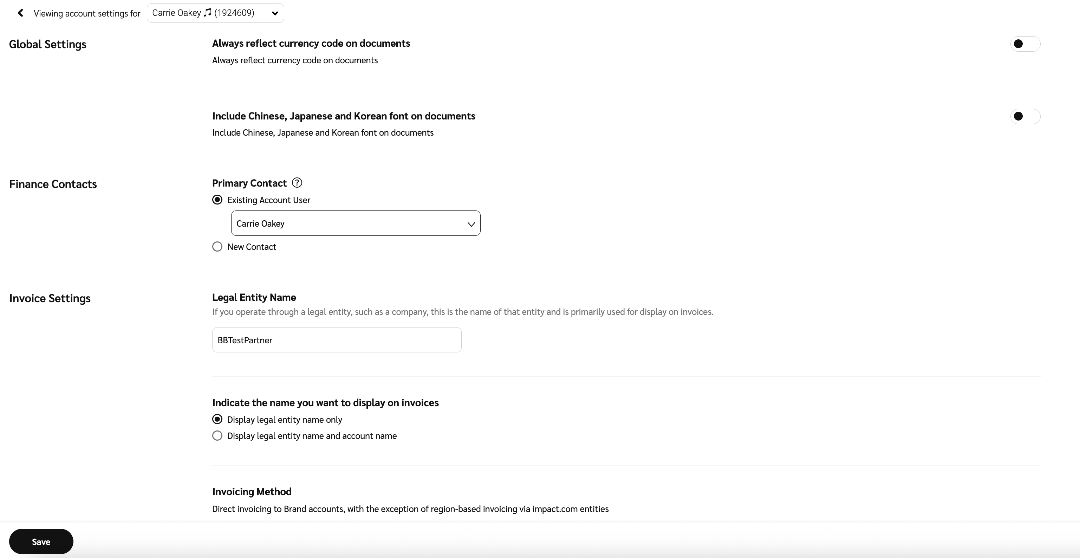Choose the New Contact radio option
1080x558 pixels.
pos(217,247)
